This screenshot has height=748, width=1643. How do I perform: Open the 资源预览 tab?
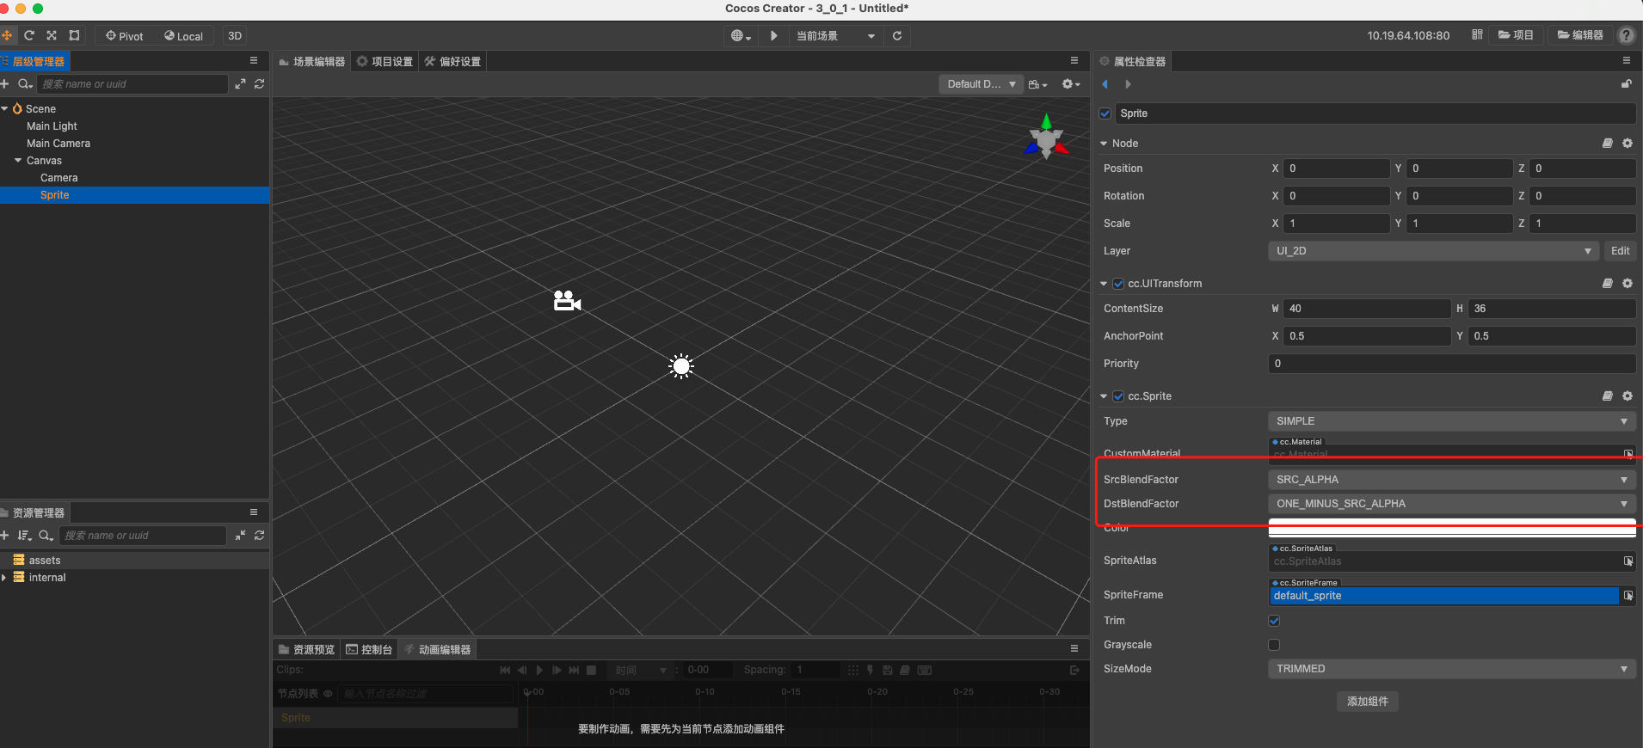click(x=306, y=649)
